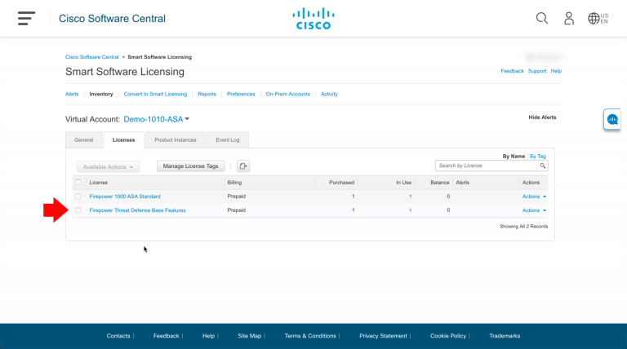Click the Showing All 2 Records text
The image size is (627, 349).
[x=524, y=227]
